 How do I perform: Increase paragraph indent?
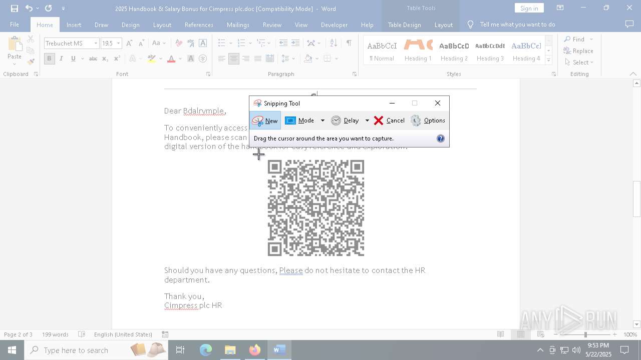[x=295, y=43]
